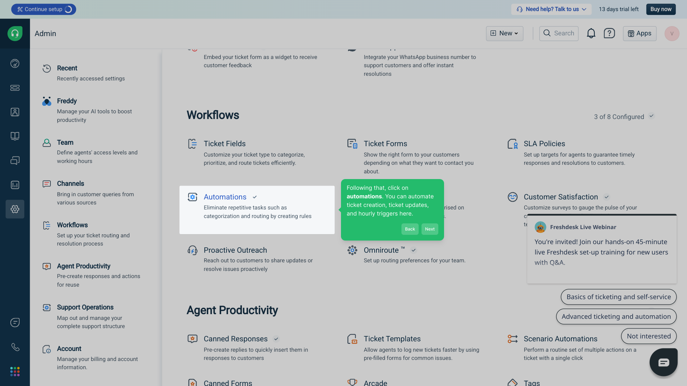Select Agent Productivity in admin sidebar
Image resolution: width=687 pixels, height=386 pixels.
tap(83, 266)
